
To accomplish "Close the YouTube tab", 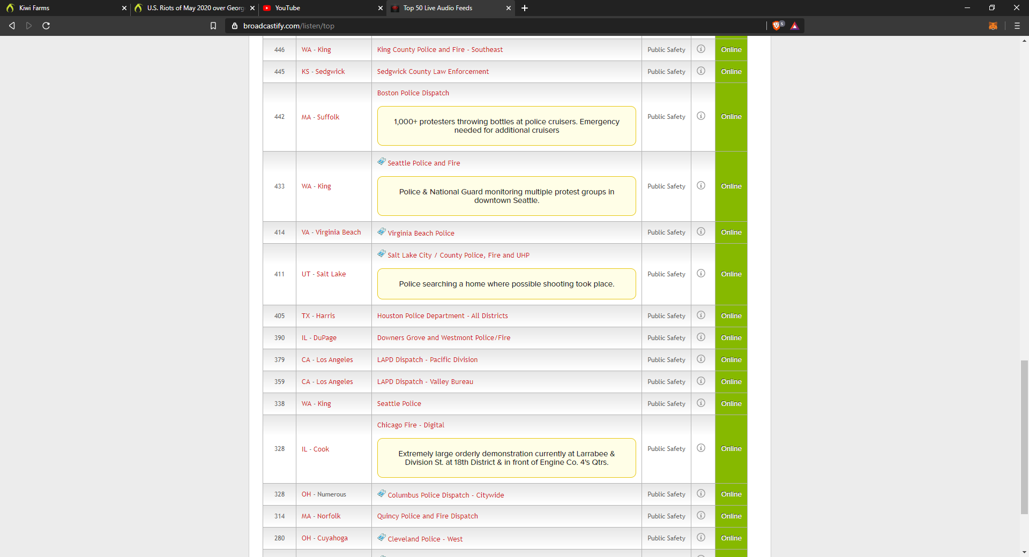I will click(381, 8).
